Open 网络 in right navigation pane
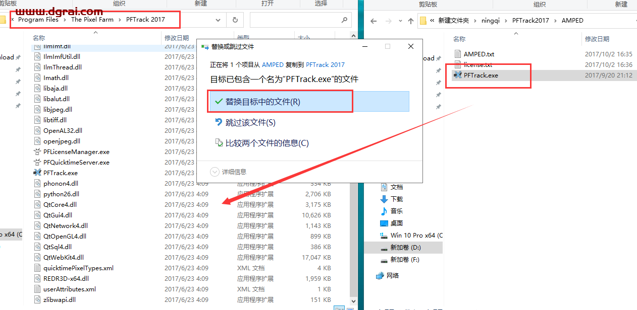This screenshot has width=637, height=310. tap(387, 275)
